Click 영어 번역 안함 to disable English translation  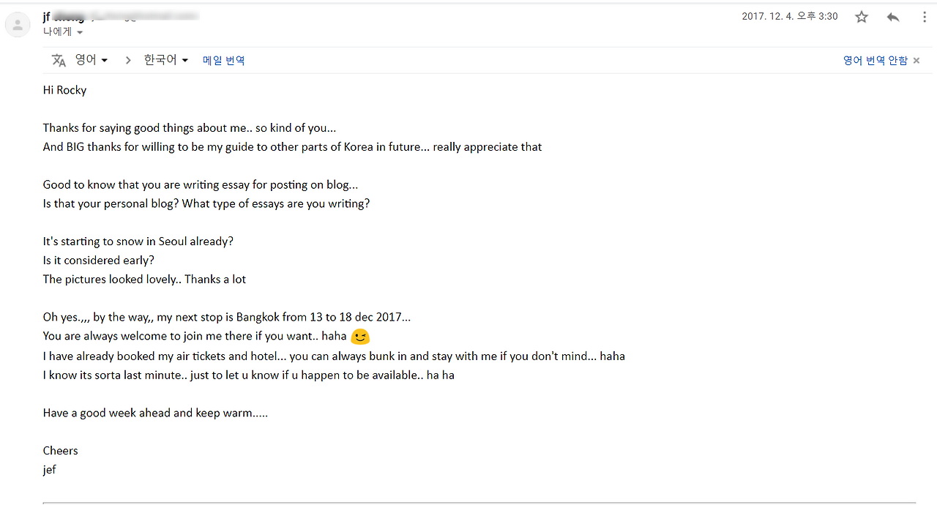(x=875, y=60)
